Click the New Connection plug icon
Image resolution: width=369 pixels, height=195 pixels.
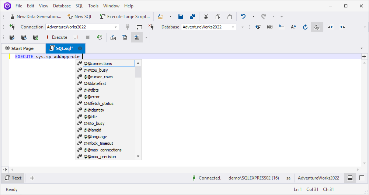pos(12,27)
